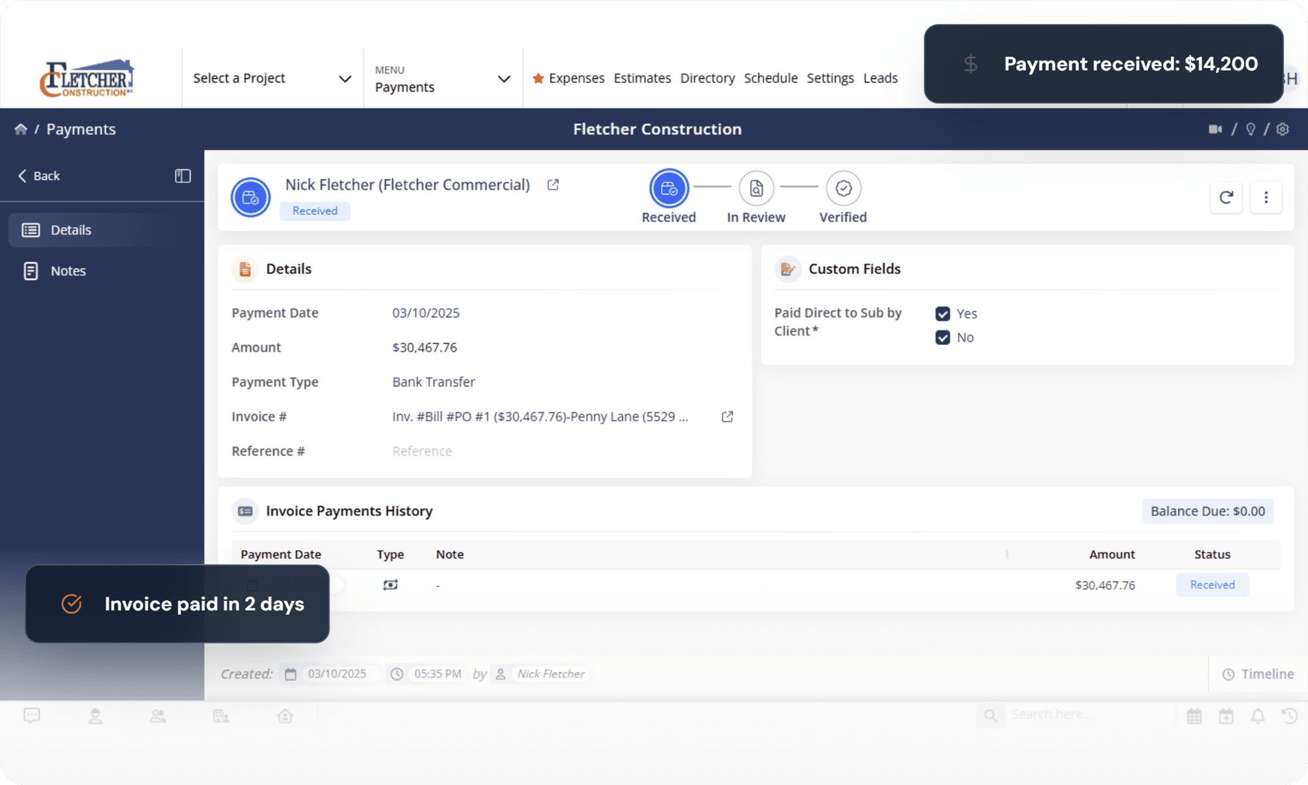
Task: Click the payment type icon in history row
Action: pos(390,585)
